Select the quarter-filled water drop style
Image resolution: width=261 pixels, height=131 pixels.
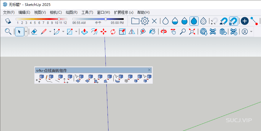tap(175, 21)
